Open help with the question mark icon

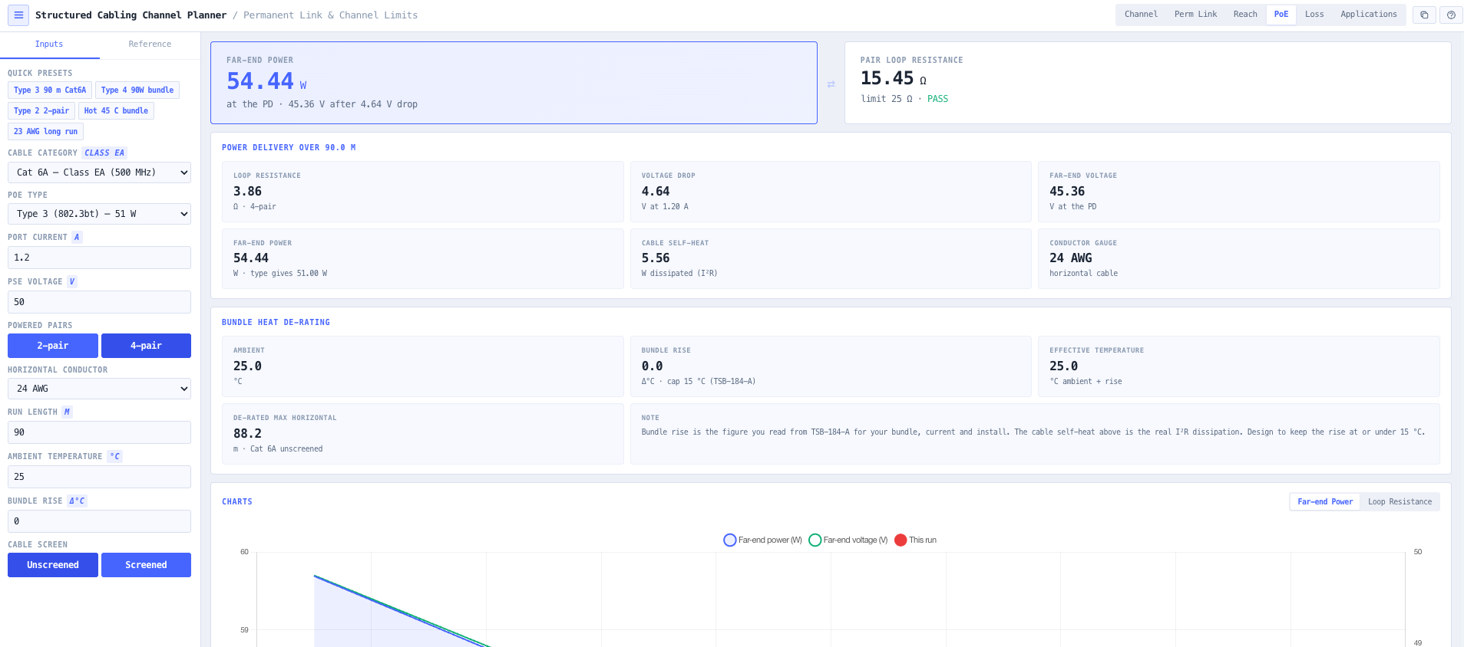point(1451,15)
